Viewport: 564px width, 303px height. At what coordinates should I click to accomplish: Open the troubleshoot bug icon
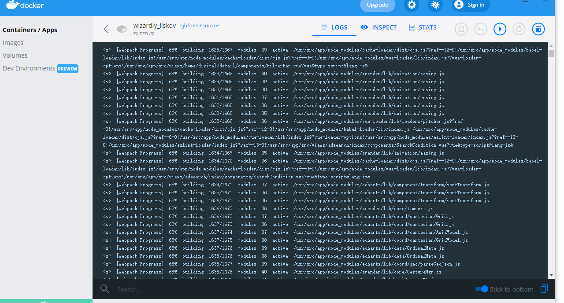point(435,5)
